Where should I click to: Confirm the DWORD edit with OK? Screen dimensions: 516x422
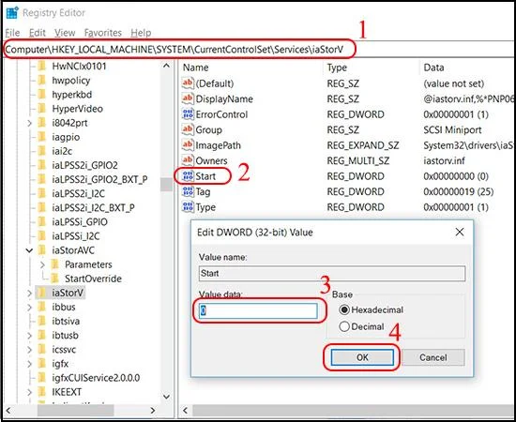pos(362,357)
